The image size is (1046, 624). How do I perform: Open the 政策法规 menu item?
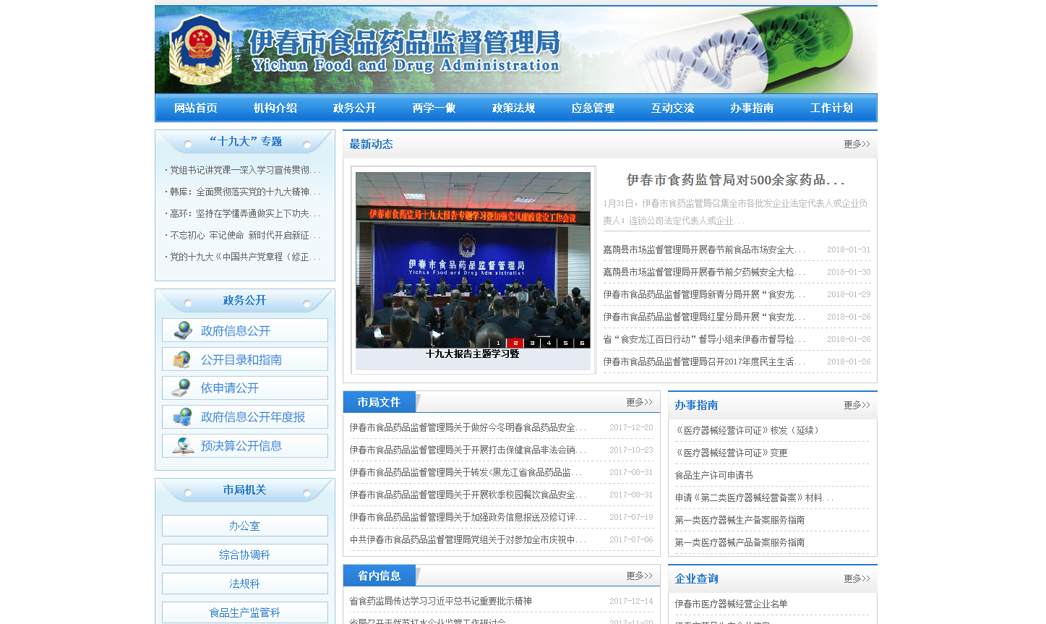(514, 108)
